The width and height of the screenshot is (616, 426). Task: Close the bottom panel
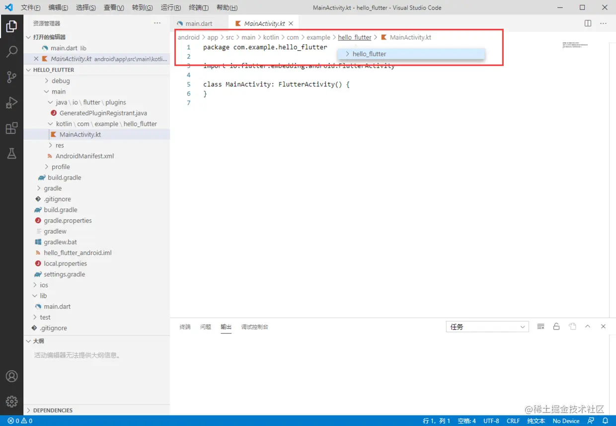603,327
